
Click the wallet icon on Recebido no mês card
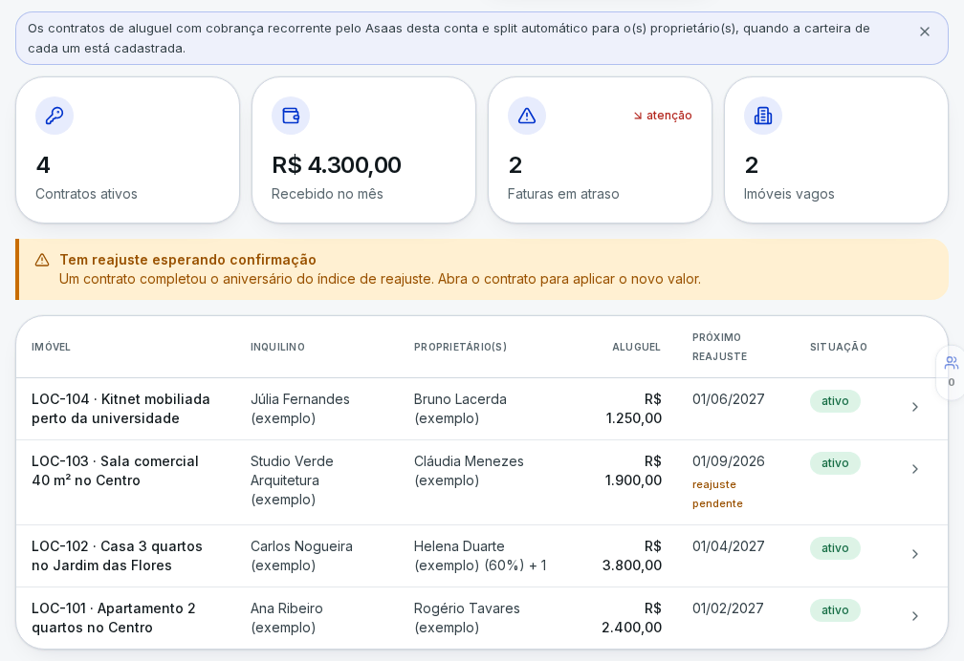click(x=290, y=116)
